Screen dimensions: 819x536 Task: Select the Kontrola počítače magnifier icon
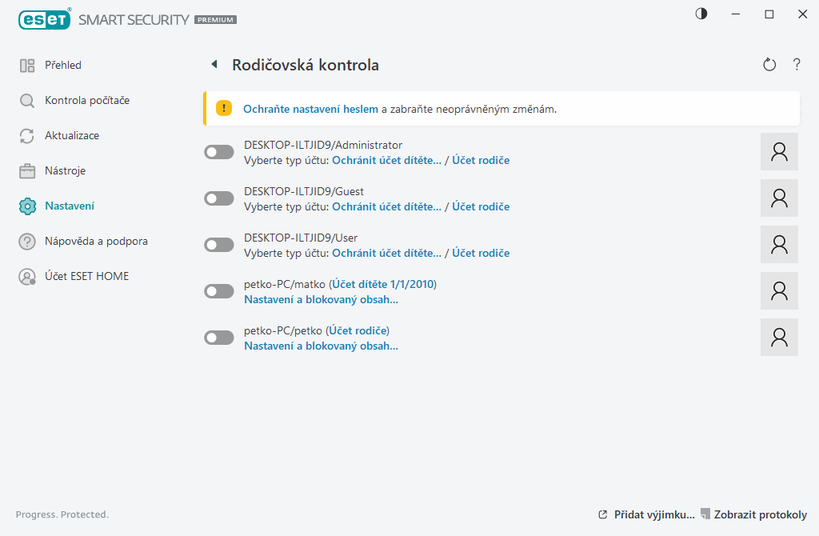(x=26, y=100)
